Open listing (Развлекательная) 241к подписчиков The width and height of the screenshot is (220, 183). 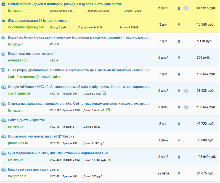click(38, 21)
